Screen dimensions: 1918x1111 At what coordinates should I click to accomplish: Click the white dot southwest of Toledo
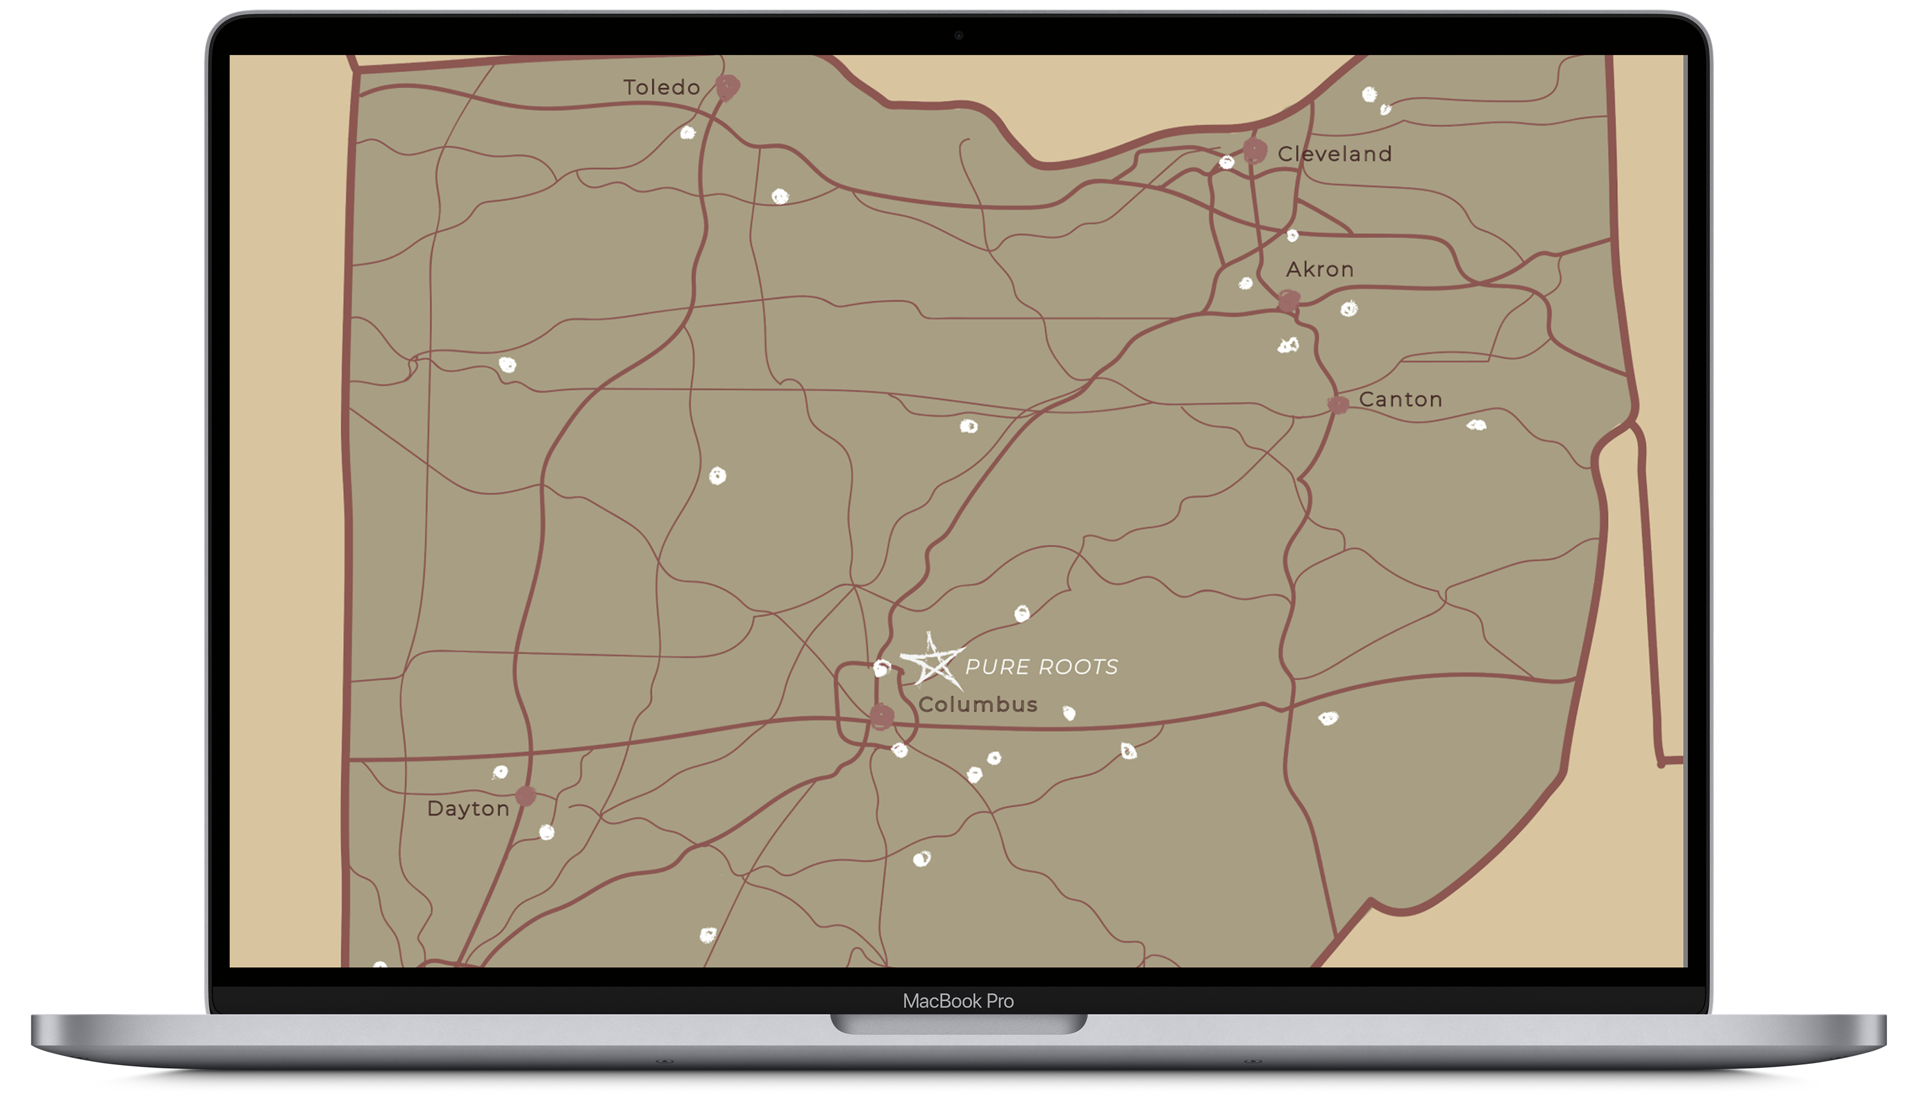(687, 133)
